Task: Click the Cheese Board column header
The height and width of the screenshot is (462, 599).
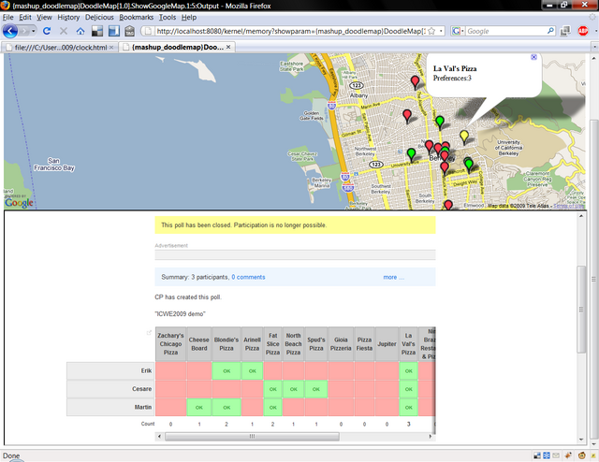Action: point(199,343)
